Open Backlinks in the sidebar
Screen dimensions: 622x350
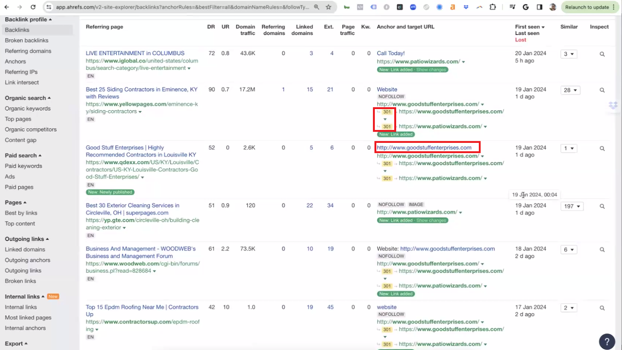pyautogui.click(x=17, y=30)
